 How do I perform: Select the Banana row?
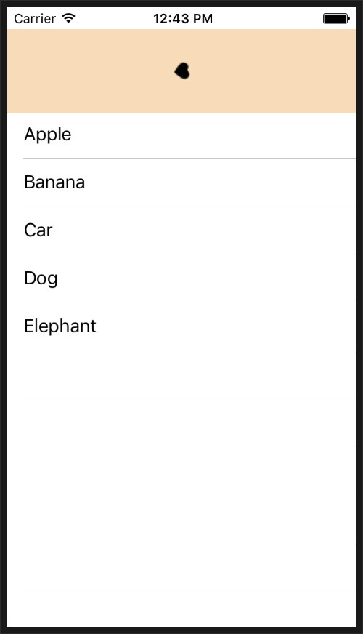pyautogui.click(x=181, y=182)
